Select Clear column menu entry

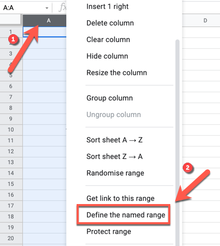point(108,39)
